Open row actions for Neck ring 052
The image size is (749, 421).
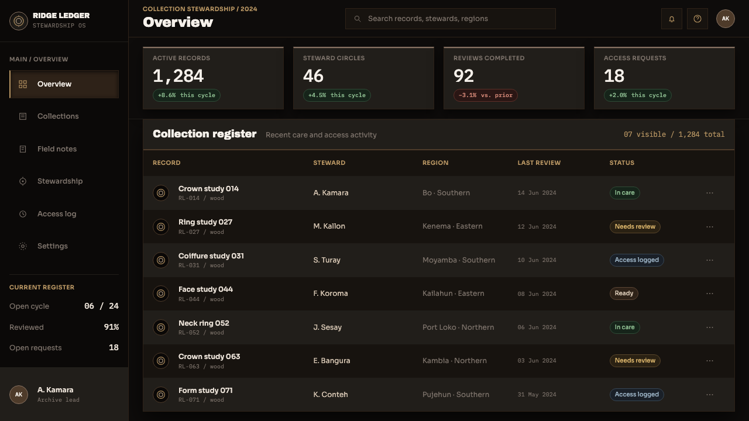tap(710, 327)
